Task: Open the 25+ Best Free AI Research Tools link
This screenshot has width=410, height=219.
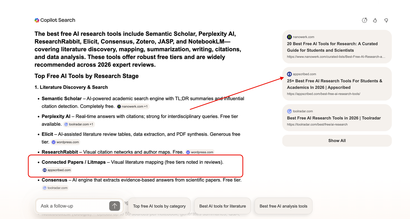Action: tap(335, 84)
